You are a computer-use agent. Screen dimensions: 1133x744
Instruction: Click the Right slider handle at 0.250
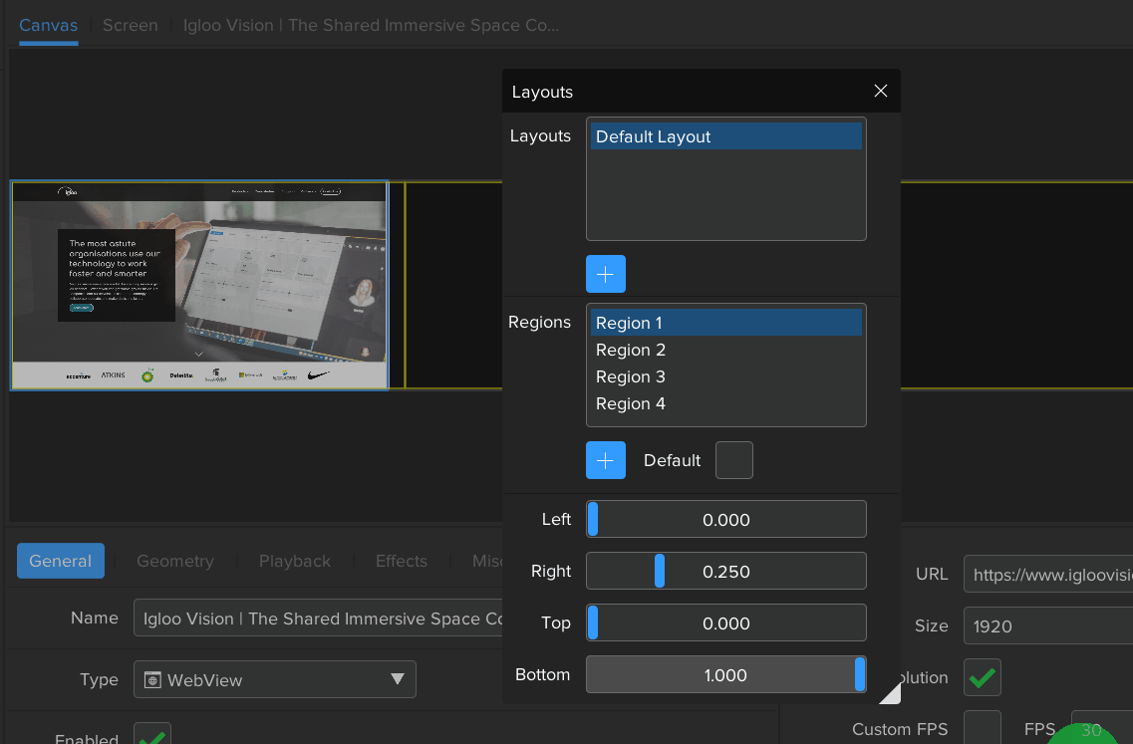[658, 571]
